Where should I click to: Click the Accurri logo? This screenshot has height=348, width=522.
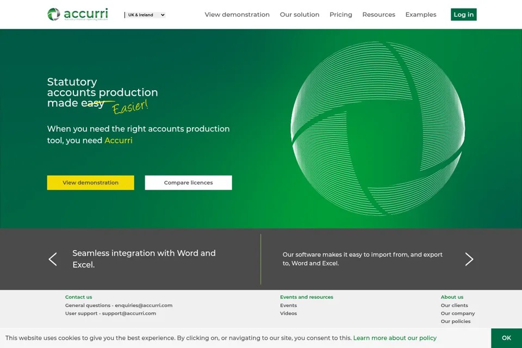tap(78, 14)
